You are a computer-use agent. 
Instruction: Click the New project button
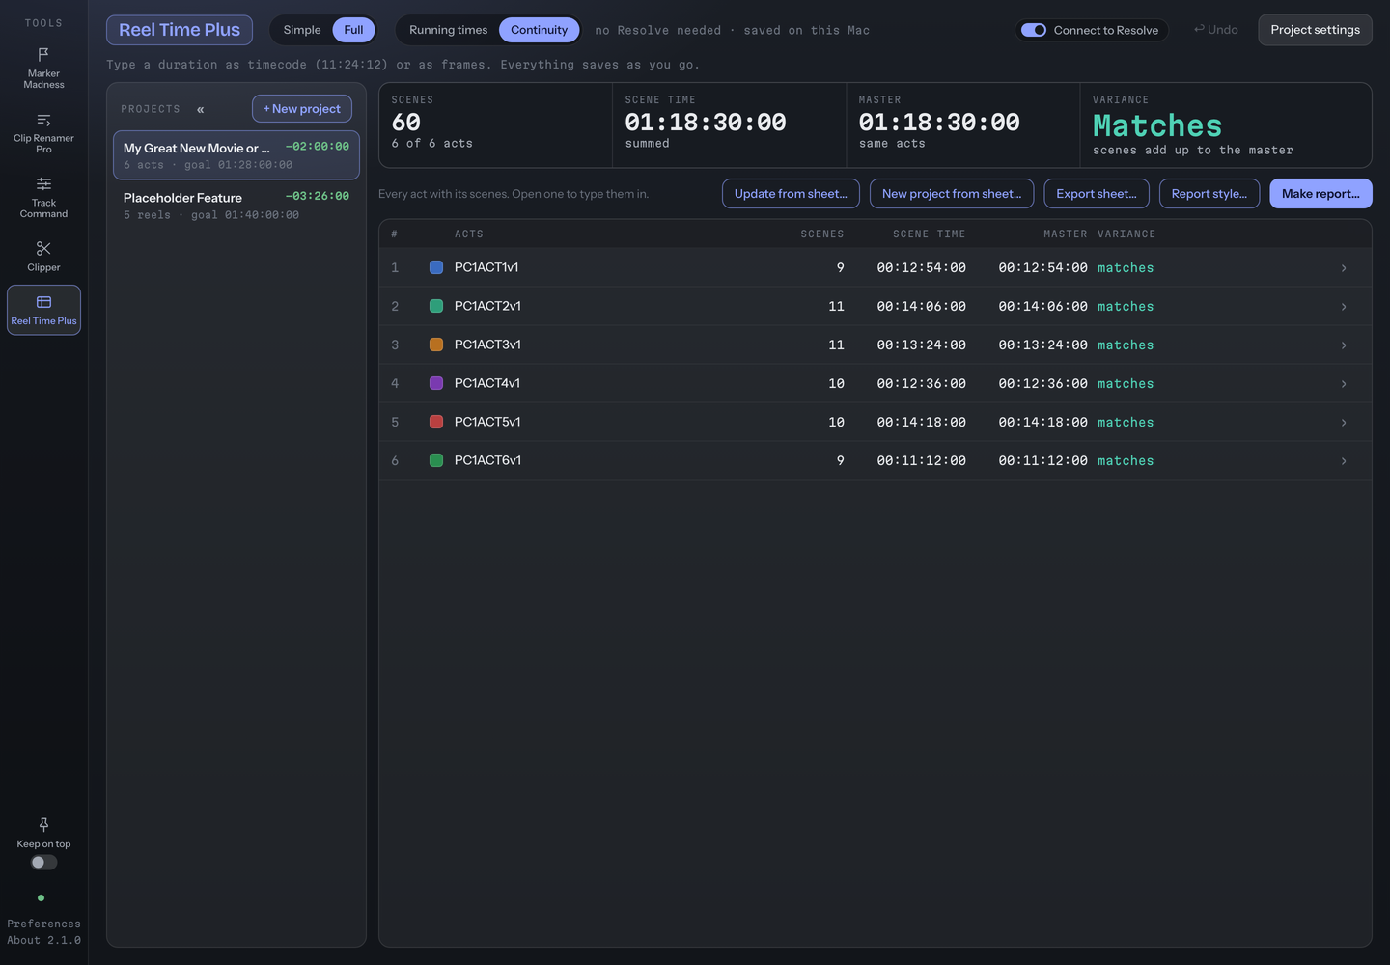pyautogui.click(x=302, y=109)
